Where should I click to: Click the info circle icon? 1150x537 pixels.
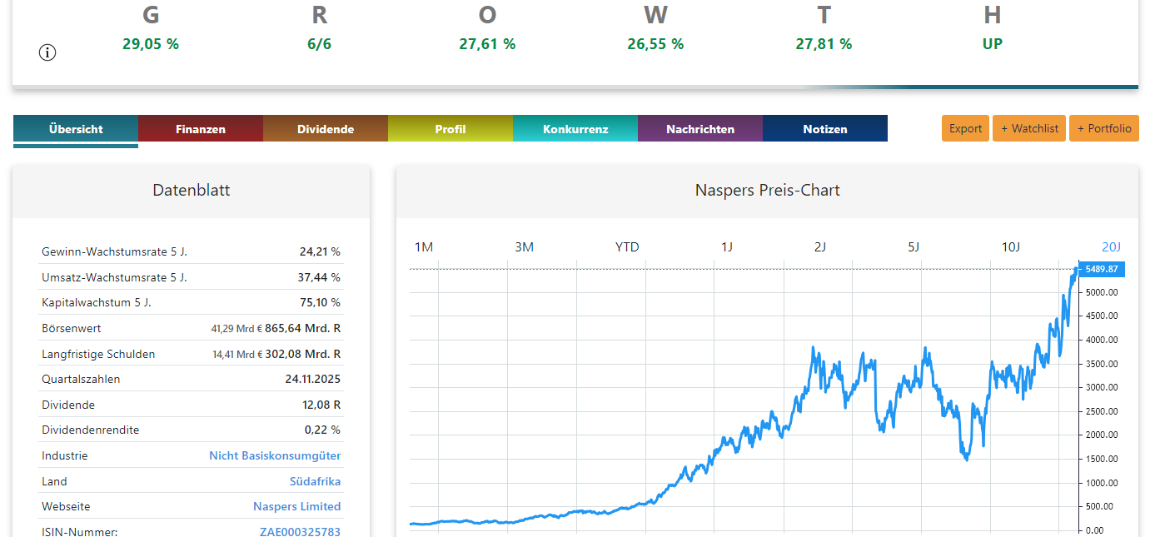[x=47, y=52]
